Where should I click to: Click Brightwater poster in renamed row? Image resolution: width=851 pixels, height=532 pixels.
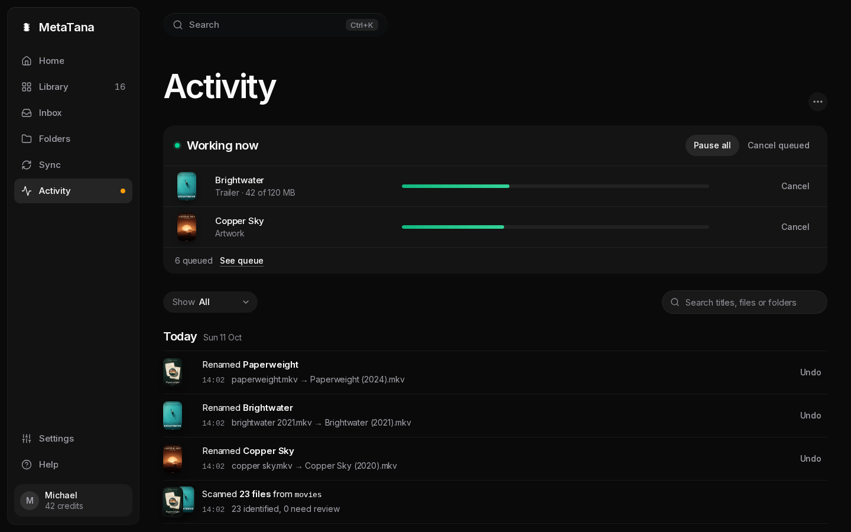tap(173, 416)
